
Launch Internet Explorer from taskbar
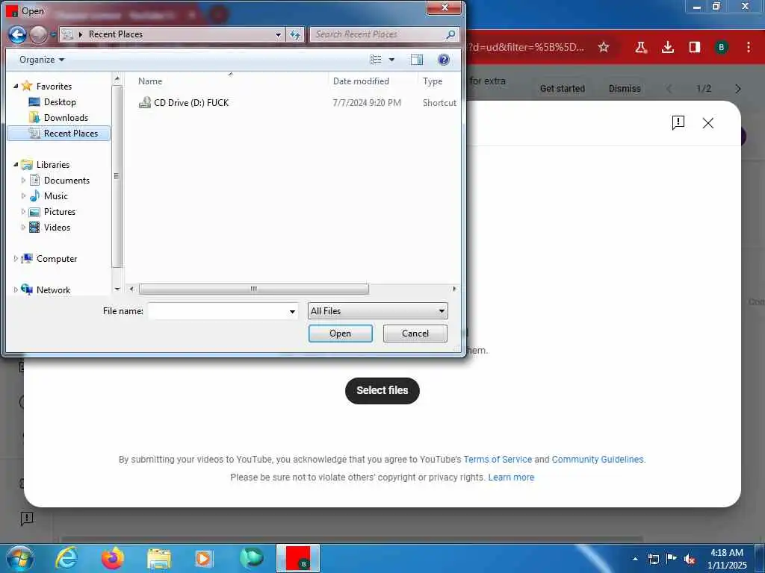66,558
